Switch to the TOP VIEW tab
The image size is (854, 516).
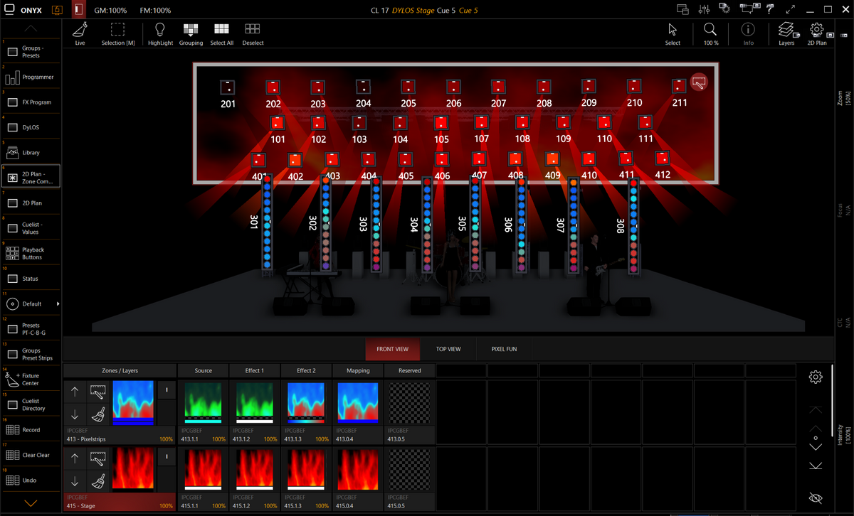448,349
